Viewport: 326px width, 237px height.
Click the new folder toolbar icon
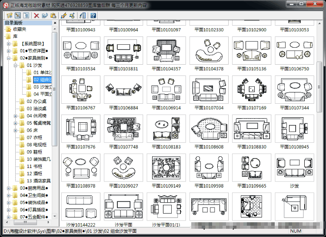[x=10, y=15]
